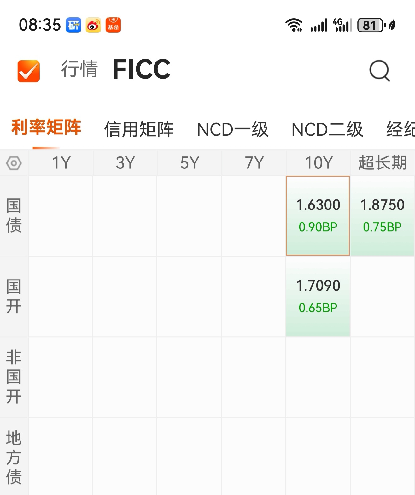415x495 pixels.
Task: Switch to 信用矩阵 tab
Action: (x=139, y=129)
